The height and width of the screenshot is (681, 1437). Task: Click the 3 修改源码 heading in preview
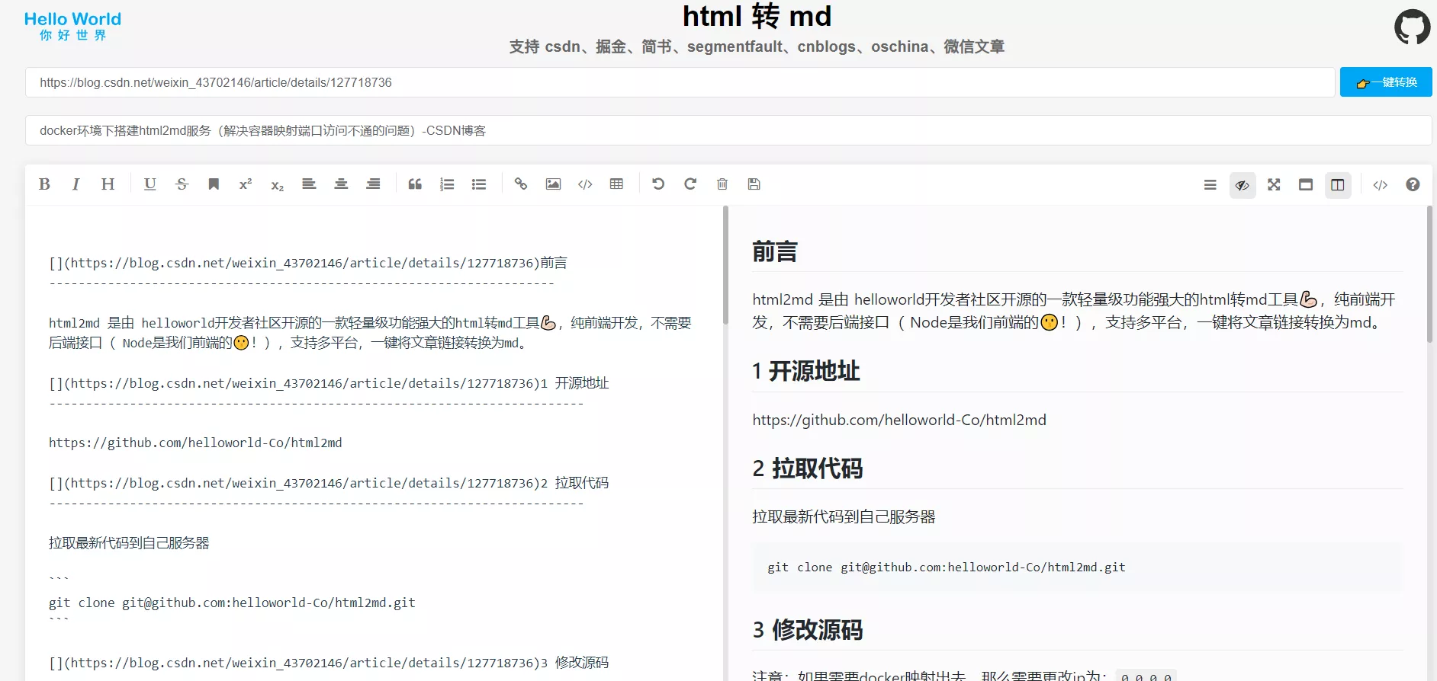[x=807, y=630]
